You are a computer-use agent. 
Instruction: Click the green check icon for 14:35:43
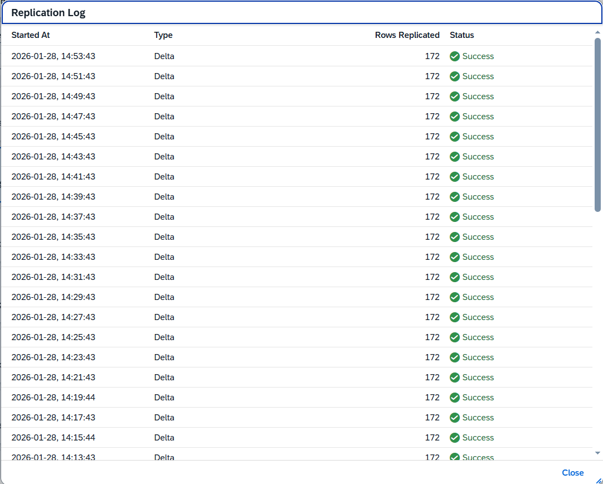coord(455,237)
